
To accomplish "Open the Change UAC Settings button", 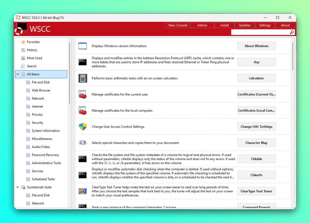I will click(x=256, y=127).
